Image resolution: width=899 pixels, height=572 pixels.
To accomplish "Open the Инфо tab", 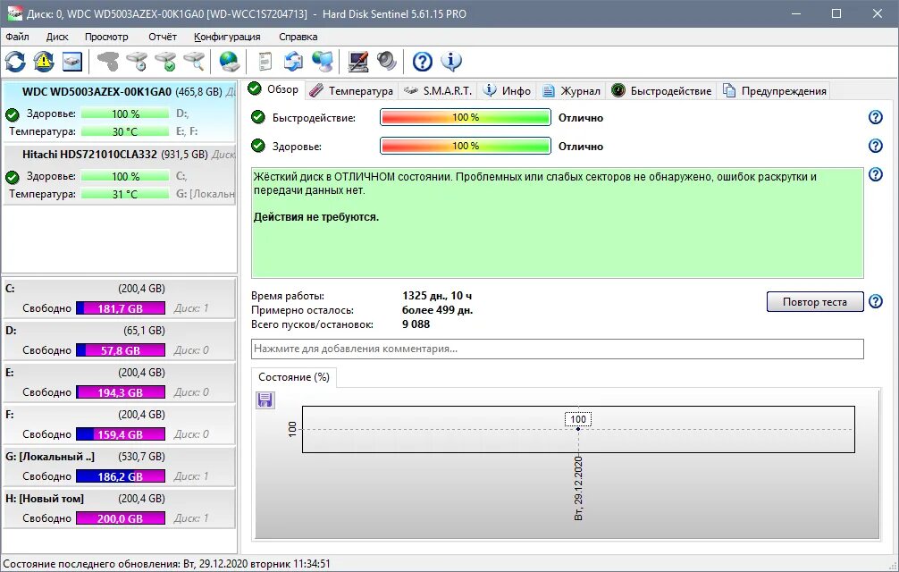I will click(507, 90).
